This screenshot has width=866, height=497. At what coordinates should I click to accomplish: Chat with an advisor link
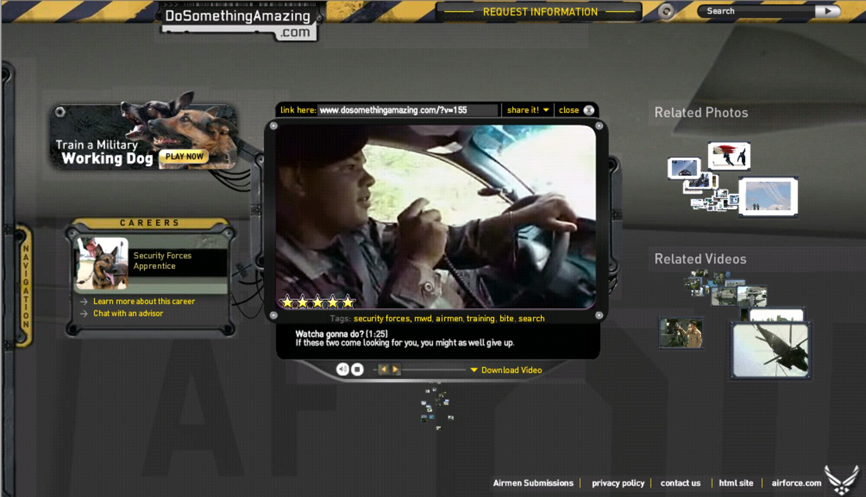(x=128, y=314)
